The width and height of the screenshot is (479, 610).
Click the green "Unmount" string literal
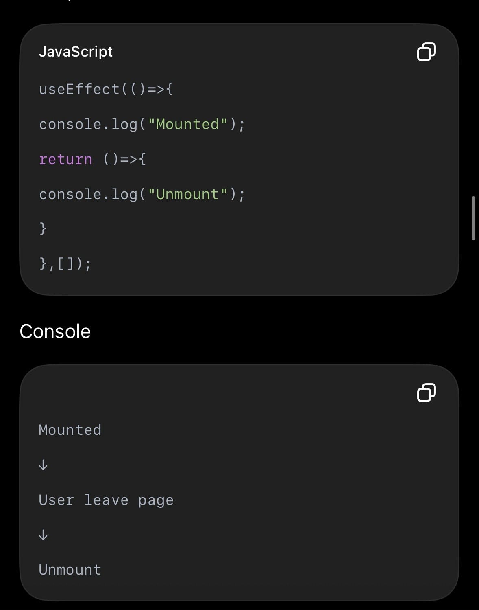[187, 194]
